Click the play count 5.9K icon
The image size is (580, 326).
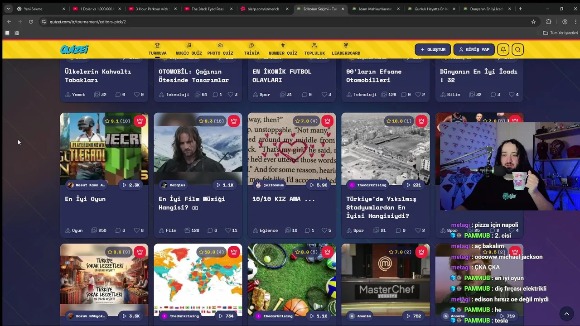(319, 185)
